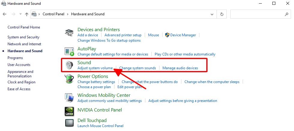This screenshot has height=131, width=294.
Task: Click the AutoPlay category icon
Action: [x=69, y=52]
